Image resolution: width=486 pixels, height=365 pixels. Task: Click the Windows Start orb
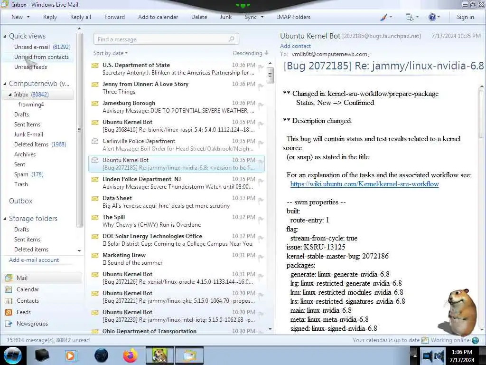pos(13,355)
